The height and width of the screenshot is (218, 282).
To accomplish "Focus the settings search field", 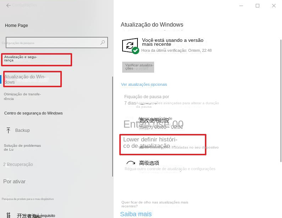I will click(x=57, y=43).
